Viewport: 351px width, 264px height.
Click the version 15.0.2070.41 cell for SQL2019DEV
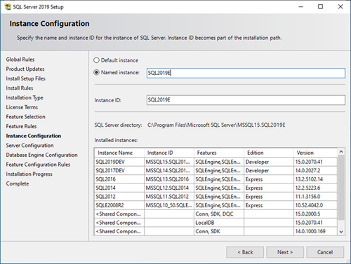[315, 162]
